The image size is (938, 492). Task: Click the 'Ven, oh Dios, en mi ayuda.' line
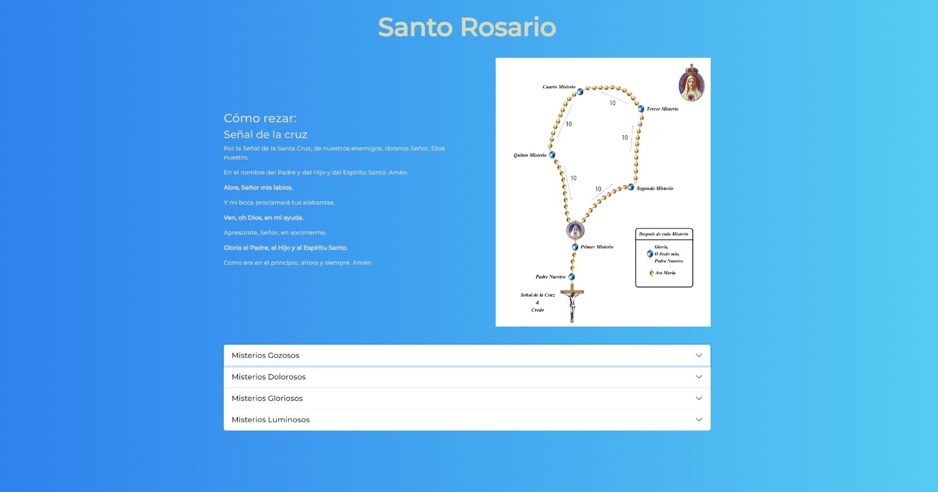[x=263, y=218]
